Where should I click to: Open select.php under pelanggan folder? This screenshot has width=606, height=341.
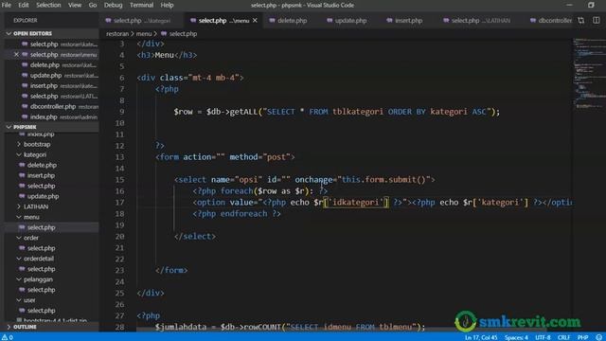pos(41,290)
